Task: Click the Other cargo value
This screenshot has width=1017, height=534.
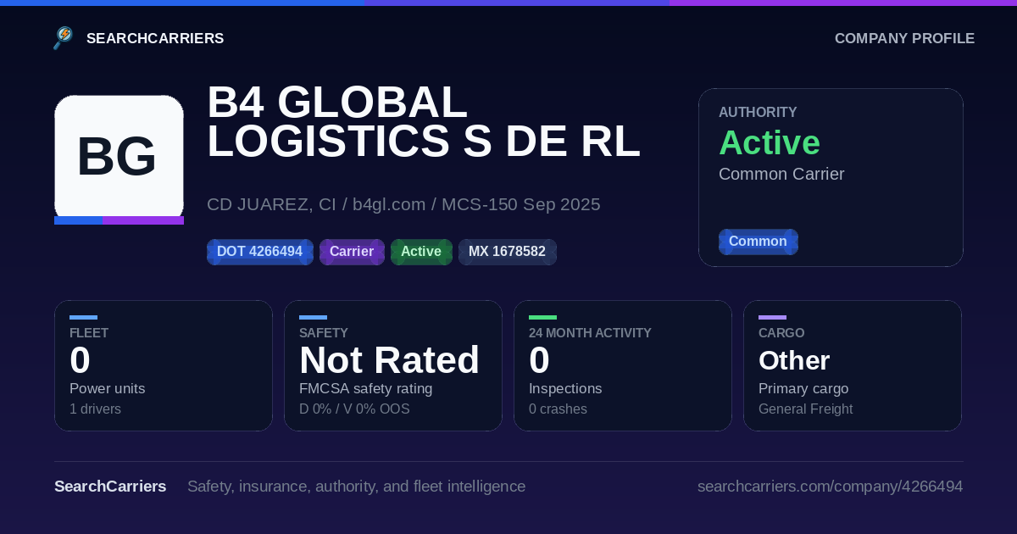Action: 794,360
